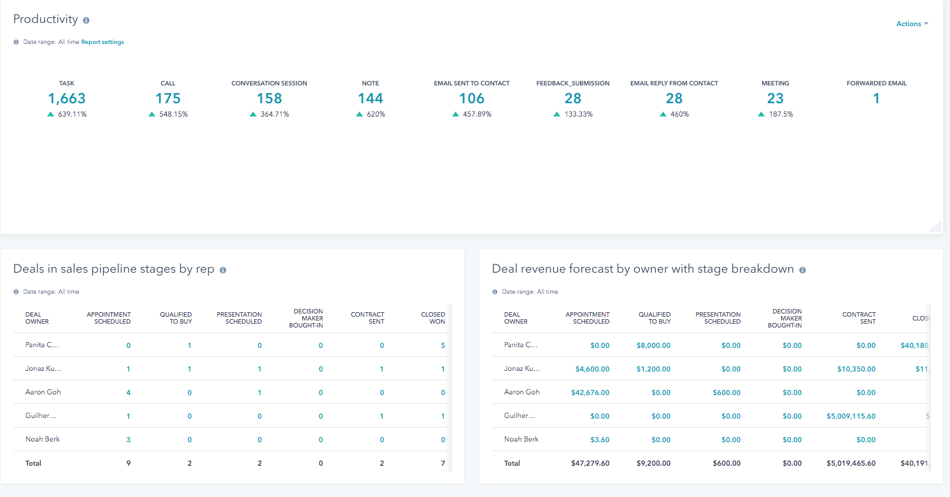The image size is (950, 497).
Task: Click date range info icon in Deals pipeline report
Action: click(17, 292)
